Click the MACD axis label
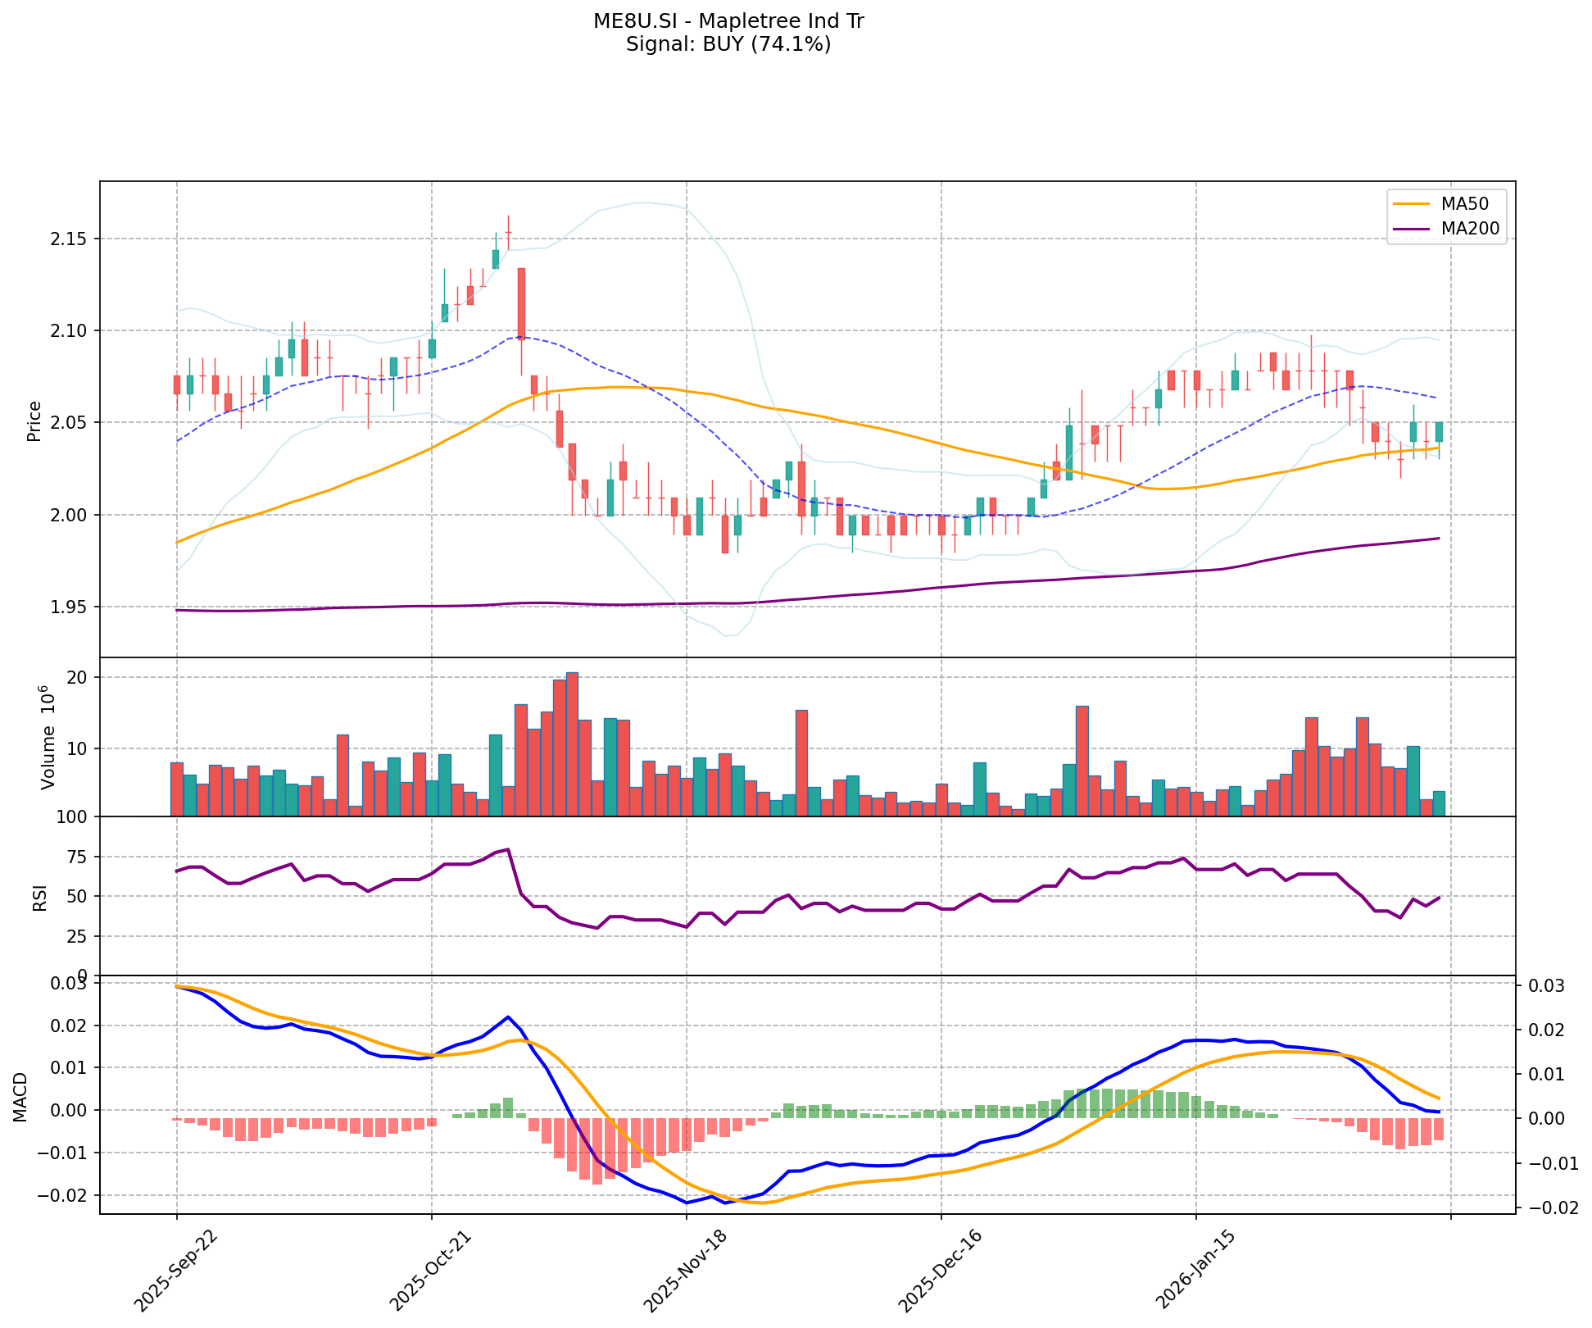1592x1328 pixels. click(21, 1096)
